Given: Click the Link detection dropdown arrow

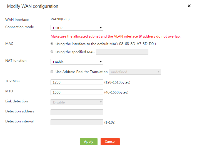Looking at the screenshot, I should coord(101,102).
